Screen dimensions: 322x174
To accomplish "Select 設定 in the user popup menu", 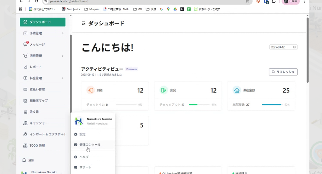I will click(82, 134).
